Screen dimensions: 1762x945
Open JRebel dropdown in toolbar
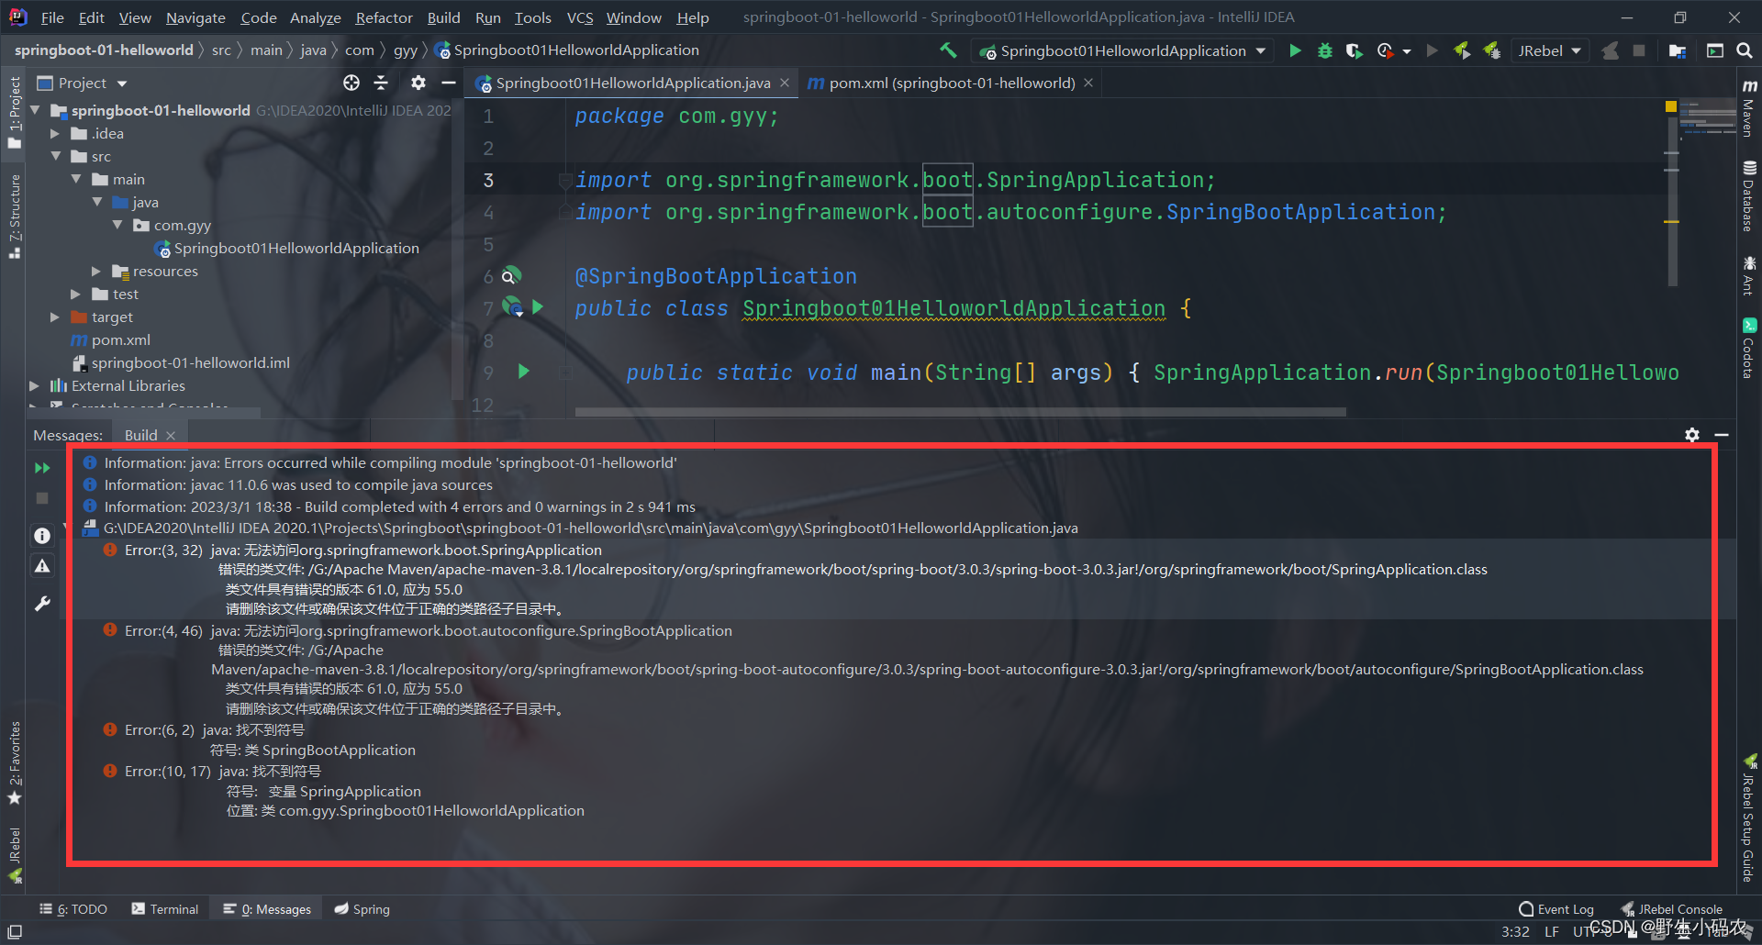point(1549,50)
